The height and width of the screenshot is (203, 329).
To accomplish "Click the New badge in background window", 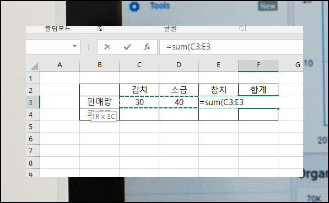I will (x=267, y=6).
